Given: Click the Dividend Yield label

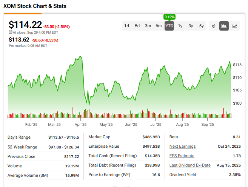Looking at the screenshot, I should click(x=183, y=175).
